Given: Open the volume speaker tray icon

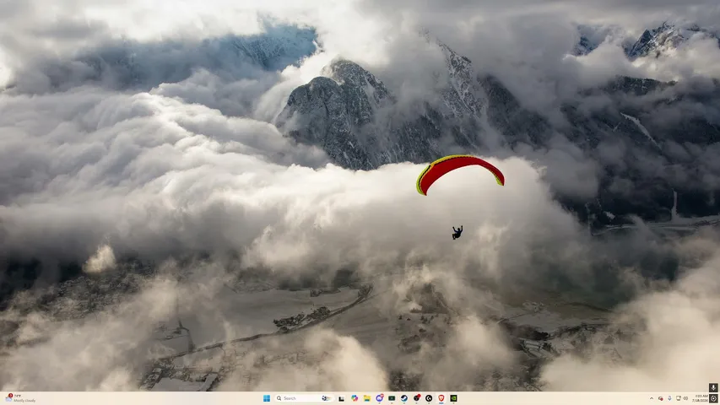Looking at the screenshot, I should pos(685,398).
